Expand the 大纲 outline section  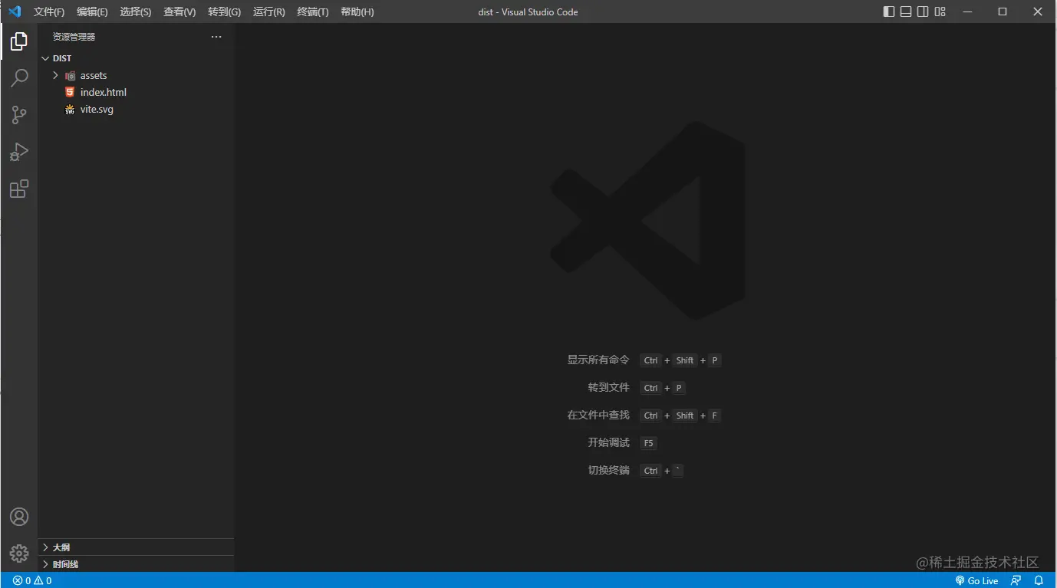click(136, 547)
